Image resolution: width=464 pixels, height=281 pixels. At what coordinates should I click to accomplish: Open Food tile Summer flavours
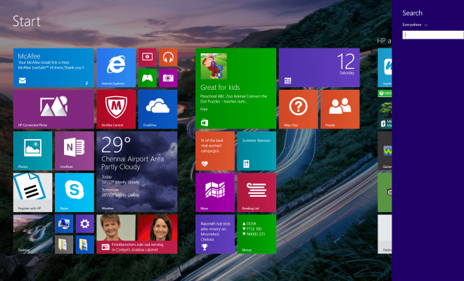point(257,151)
